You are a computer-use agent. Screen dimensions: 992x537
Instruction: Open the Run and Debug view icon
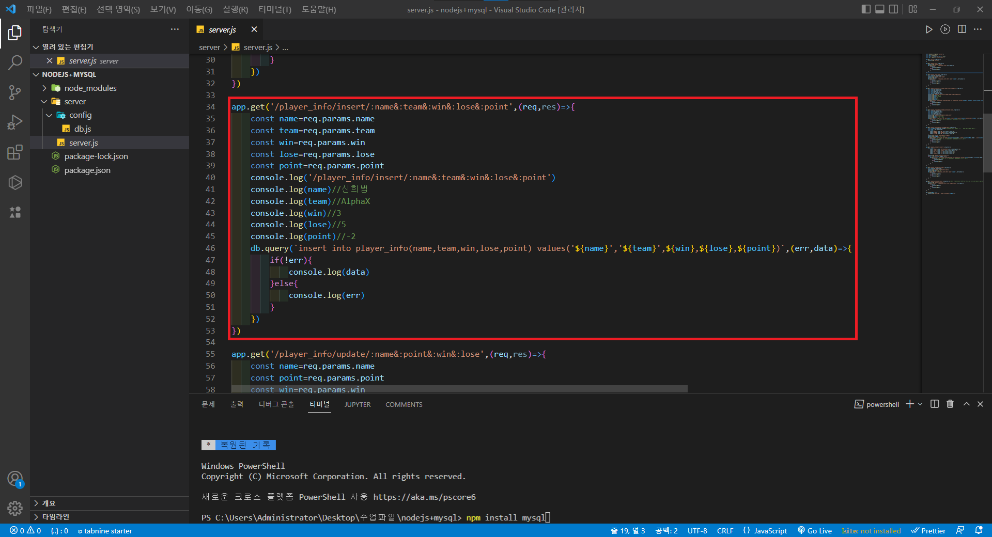15,122
